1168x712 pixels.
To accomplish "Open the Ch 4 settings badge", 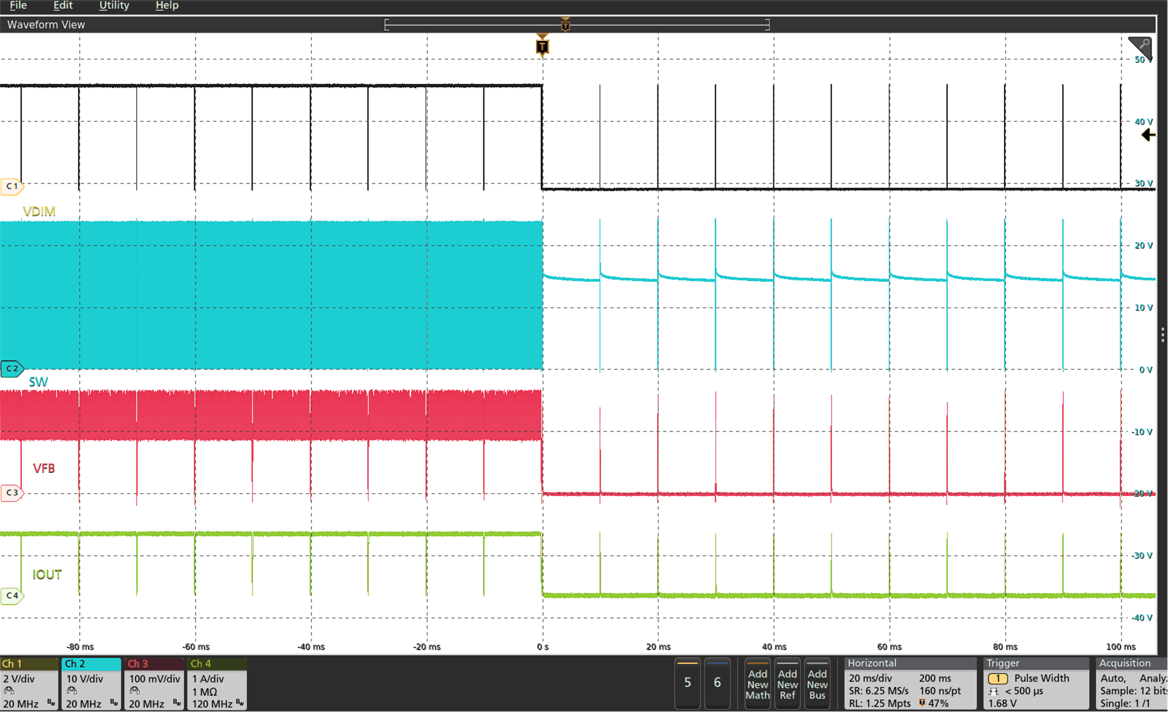I will click(x=217, y=684).
